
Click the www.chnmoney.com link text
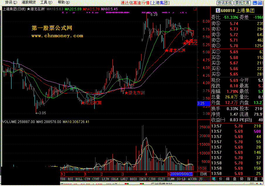pyautogui.click(x=57, y=36)
